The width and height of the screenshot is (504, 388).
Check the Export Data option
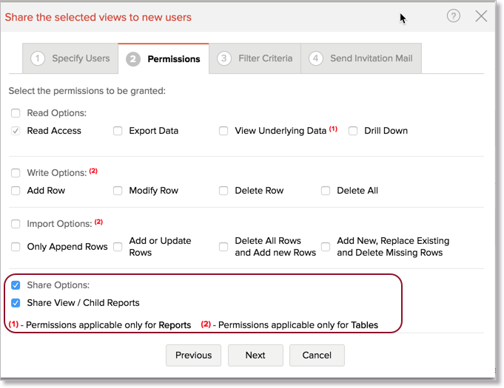pyautogui.click(x=118, y=131)
